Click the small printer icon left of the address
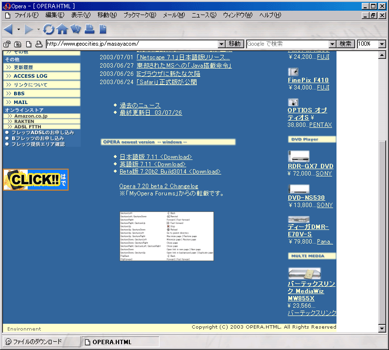The image size is (389, 350). [39, 44]
